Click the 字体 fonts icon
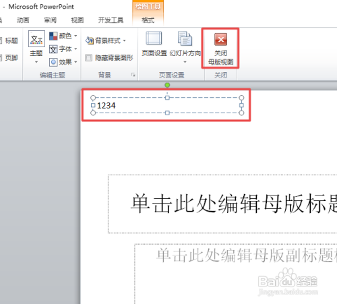 pos(53,49)
